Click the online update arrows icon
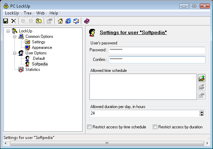This screenshot has height=149, width=213. pyautogui.click(x=76, y=21)
